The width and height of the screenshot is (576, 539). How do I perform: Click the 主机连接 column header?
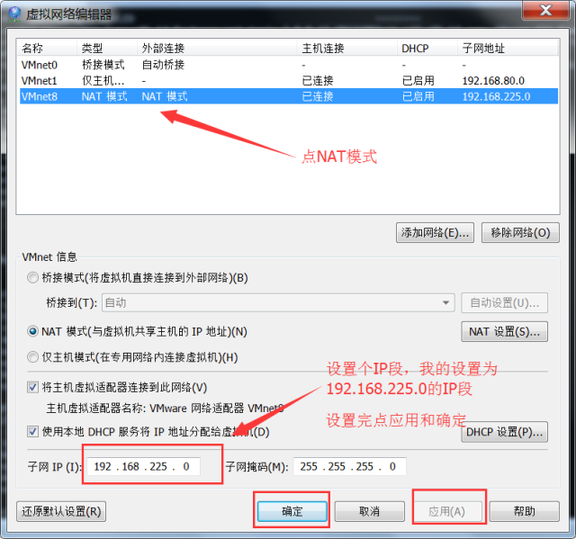point(346,48)
